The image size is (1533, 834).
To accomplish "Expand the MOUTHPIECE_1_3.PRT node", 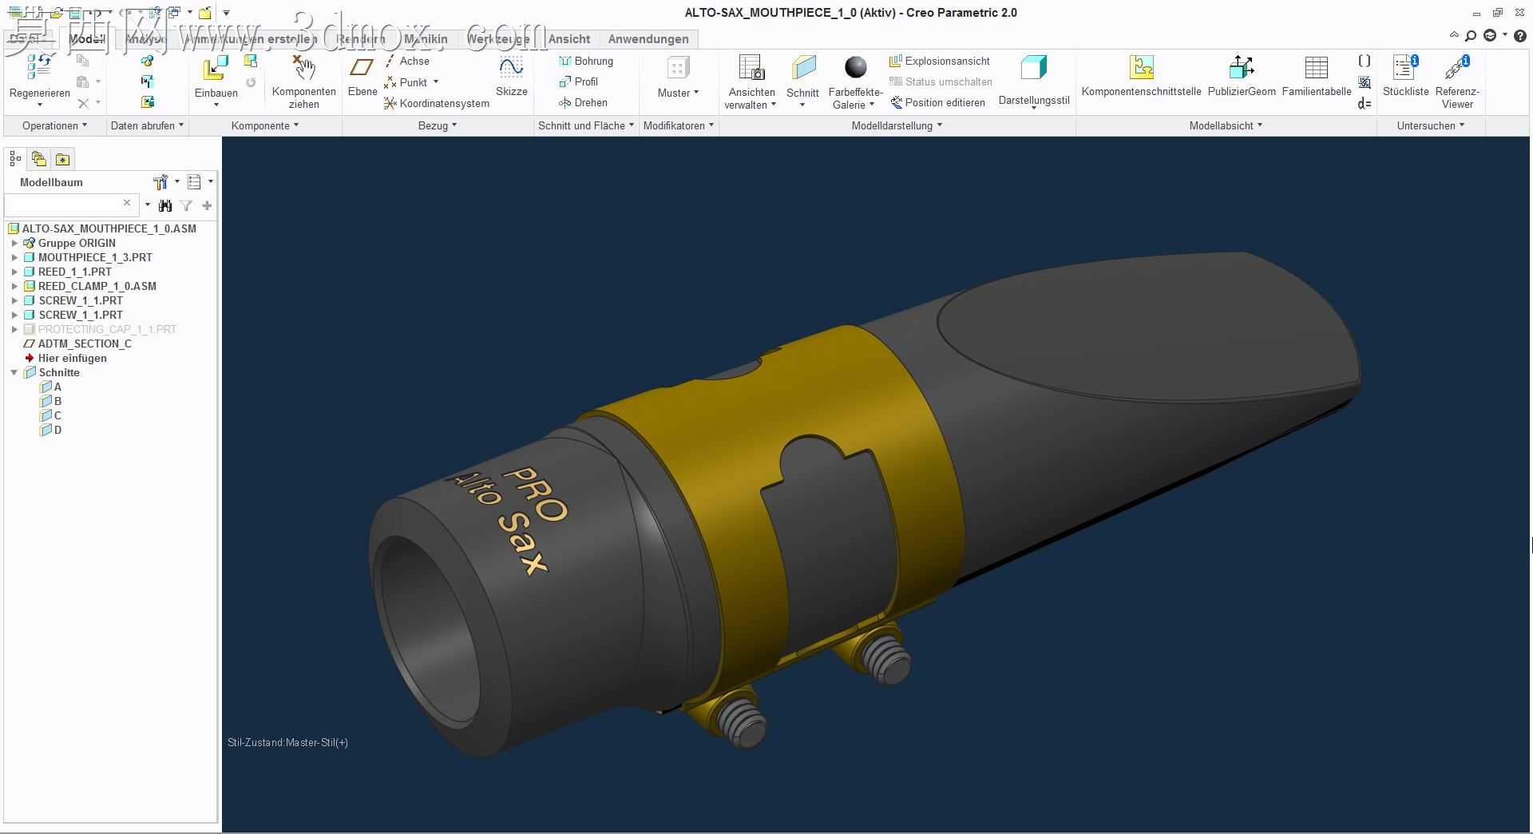I will point(14,257).
